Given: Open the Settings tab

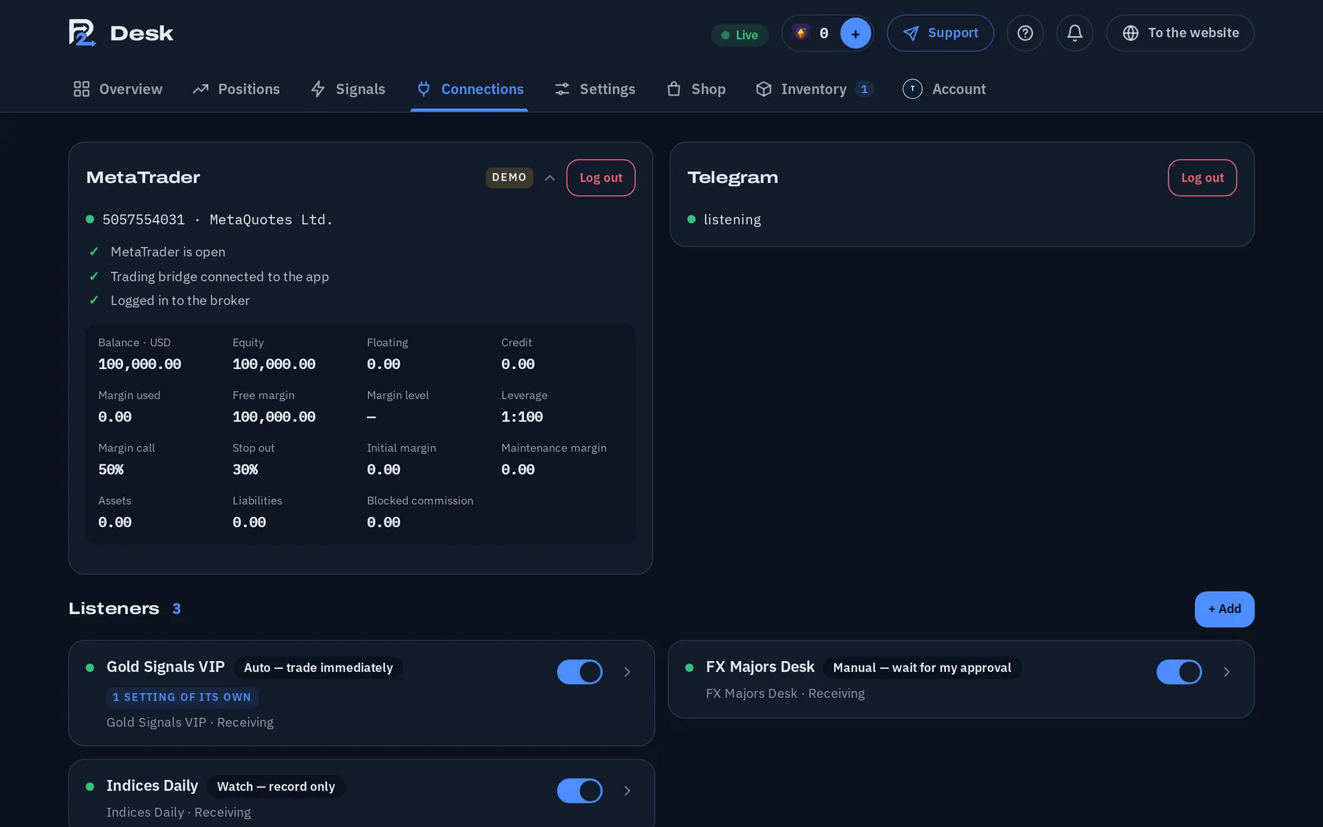Looking at the screenshot, I should [595, 89].
